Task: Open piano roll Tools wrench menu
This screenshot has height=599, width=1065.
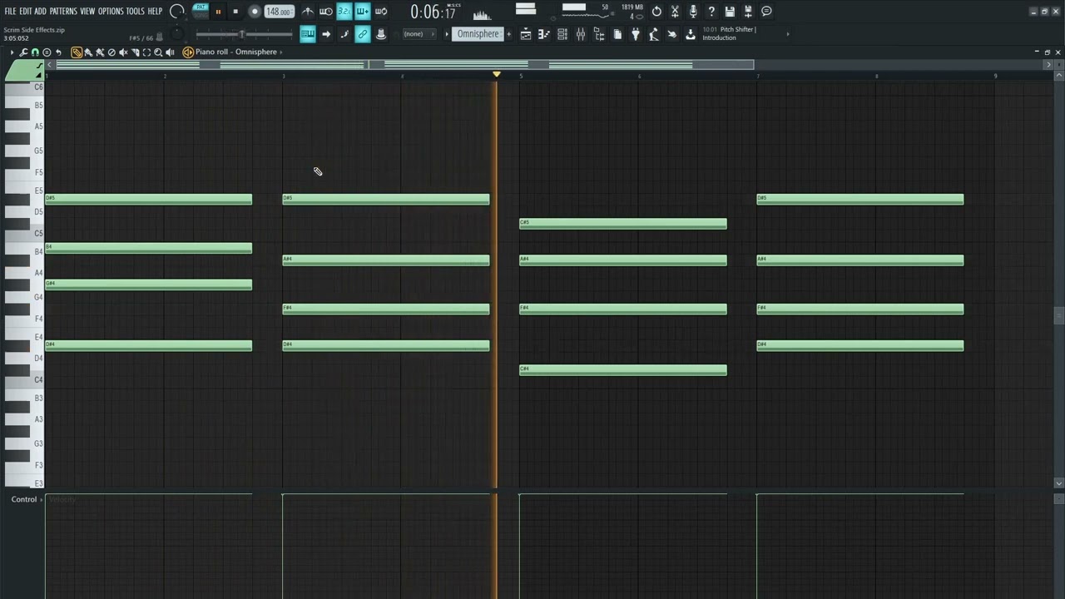Action: click(x=23, y=52)
